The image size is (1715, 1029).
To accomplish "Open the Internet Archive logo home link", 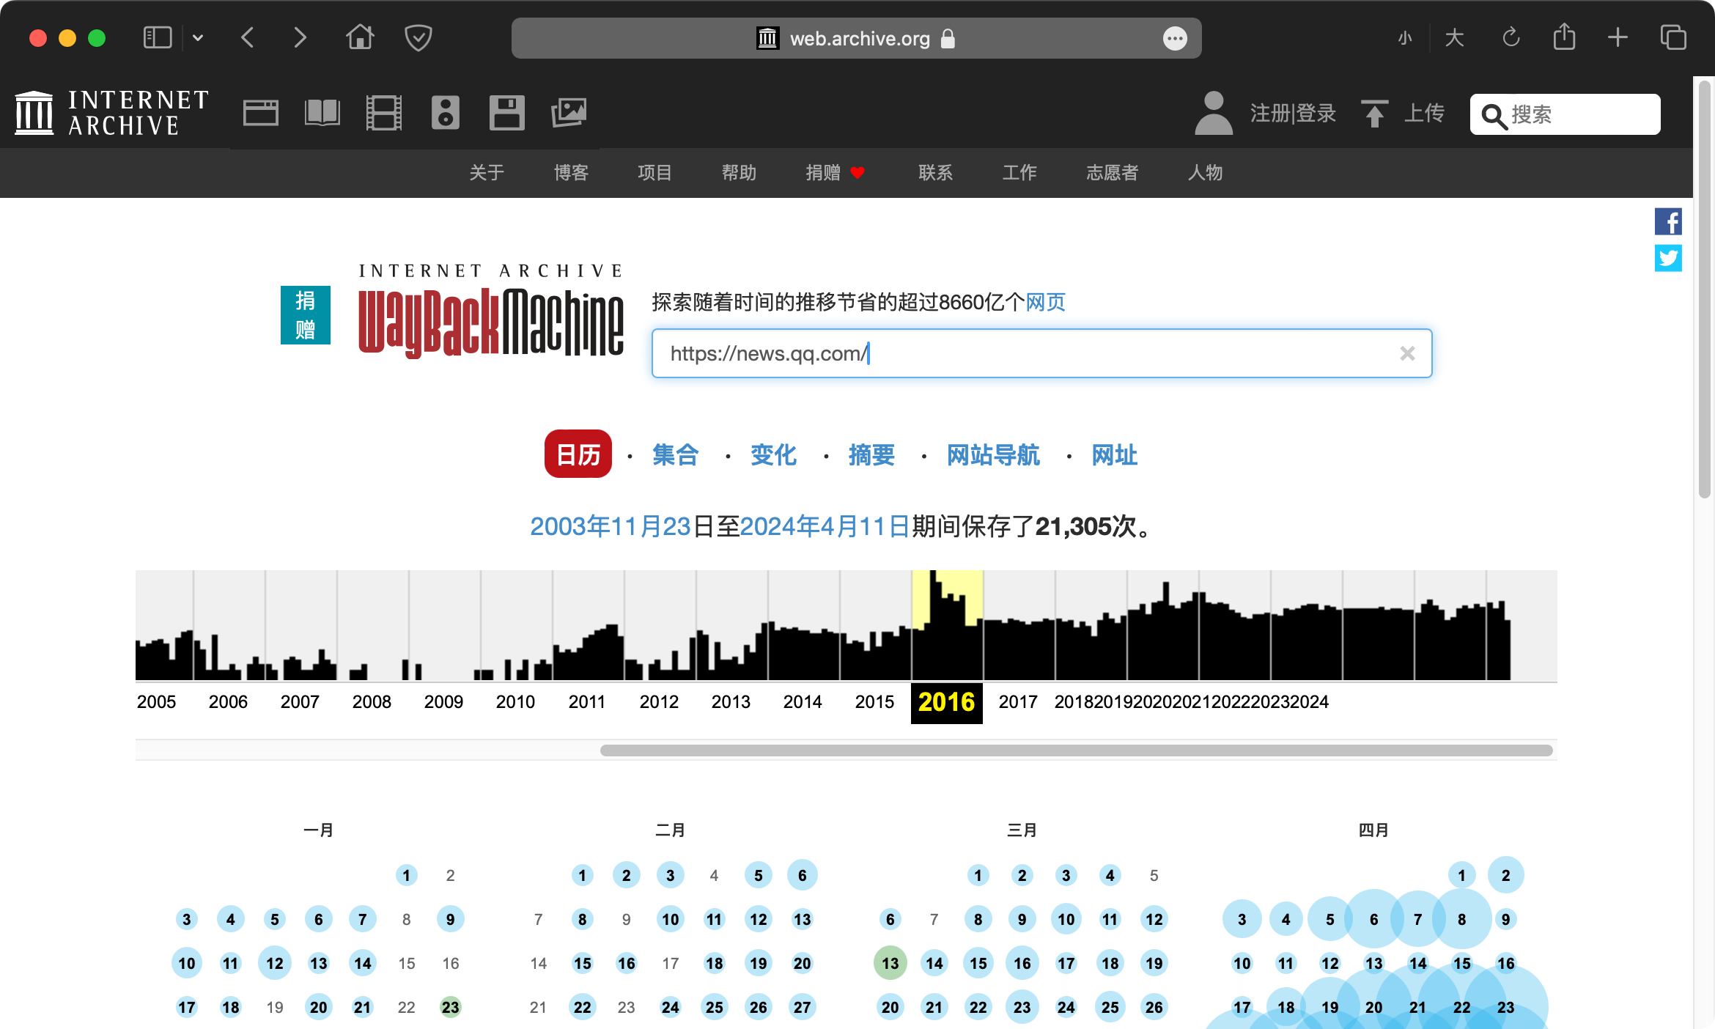I will click(111, 113).
